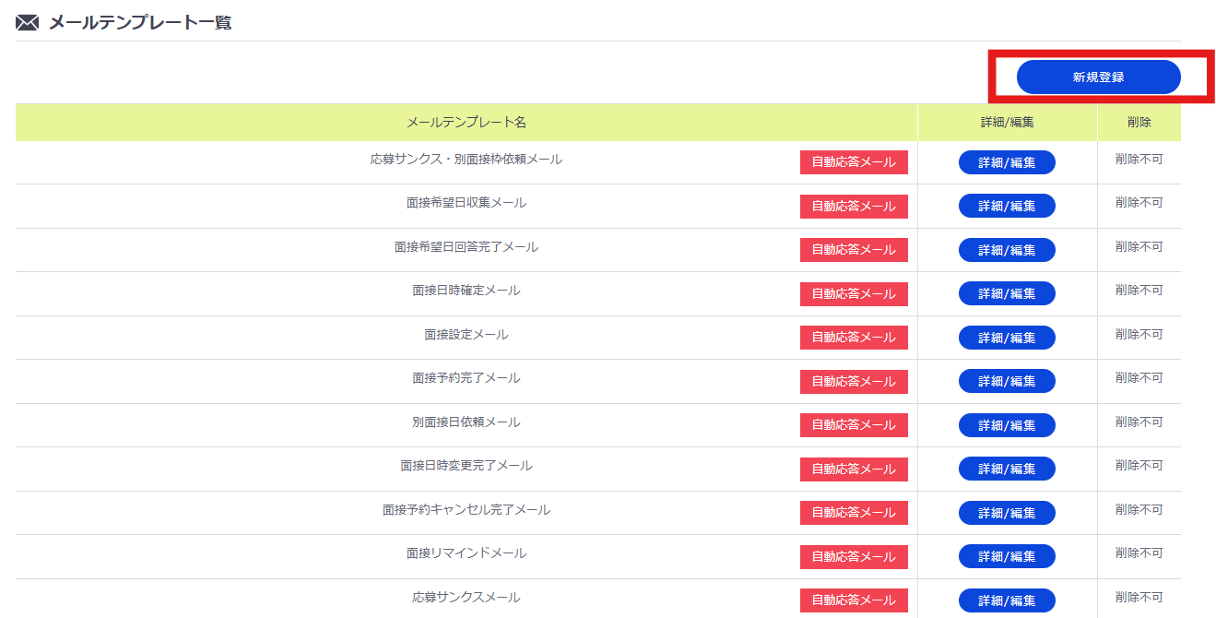The width and height of the screenshot is (1216, 618).
Task: Open 詳細/編集 for 面接予約完了メール
Action: coord(1007,381)
